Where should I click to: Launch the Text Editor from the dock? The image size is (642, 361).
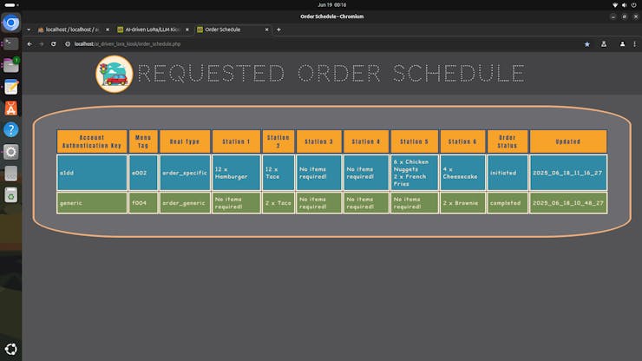pos(10,87)
